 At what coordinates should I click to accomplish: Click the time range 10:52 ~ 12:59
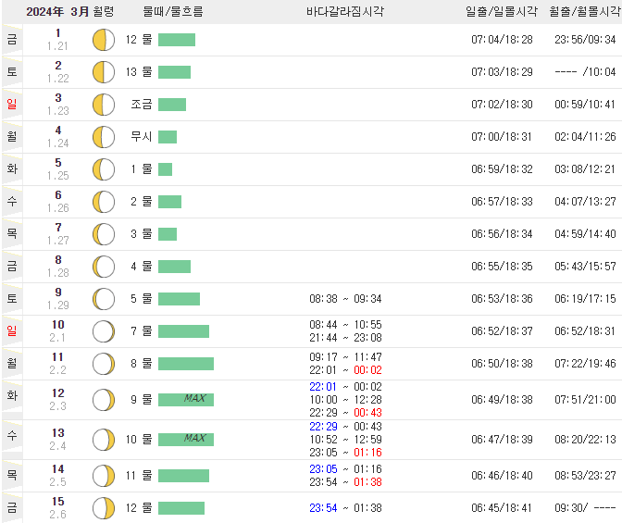[x=345, y=440]
